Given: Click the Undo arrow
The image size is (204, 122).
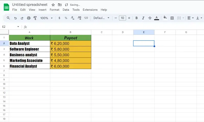Looking at the screenshot, I should (15, 18).
